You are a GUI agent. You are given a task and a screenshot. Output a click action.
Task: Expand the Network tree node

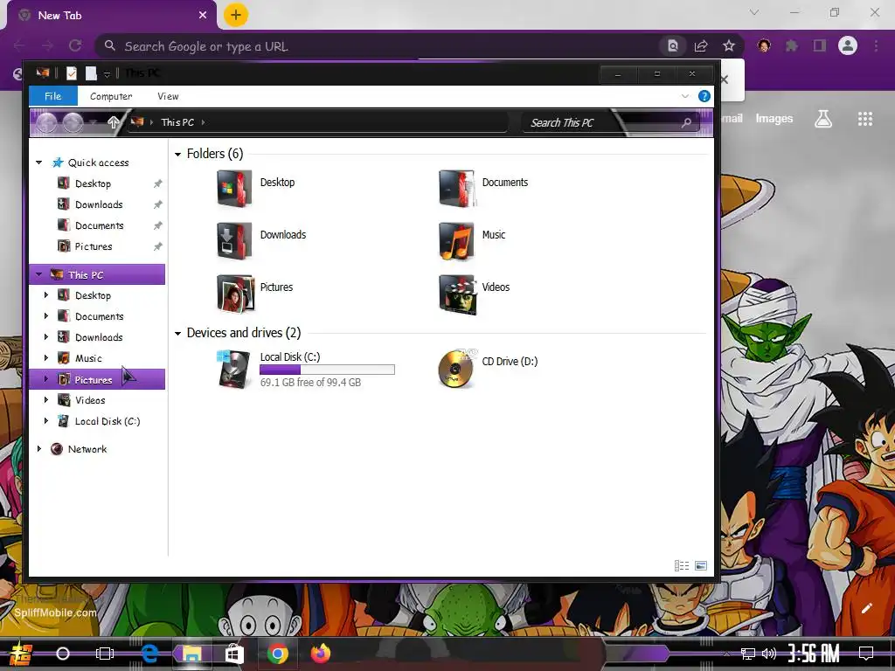point(38,449)
